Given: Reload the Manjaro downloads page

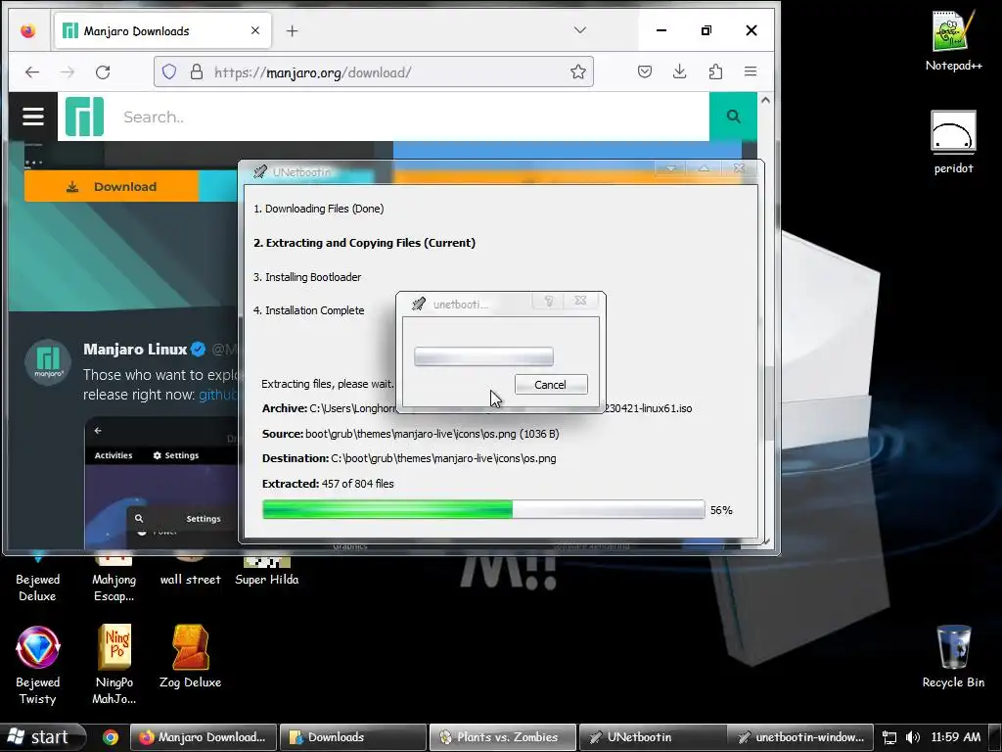Looking at the screenshot, I should (103, 71).
